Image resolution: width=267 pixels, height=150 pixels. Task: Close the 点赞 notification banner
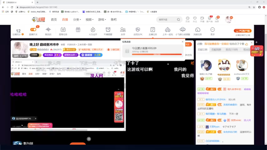pos(252,42)
